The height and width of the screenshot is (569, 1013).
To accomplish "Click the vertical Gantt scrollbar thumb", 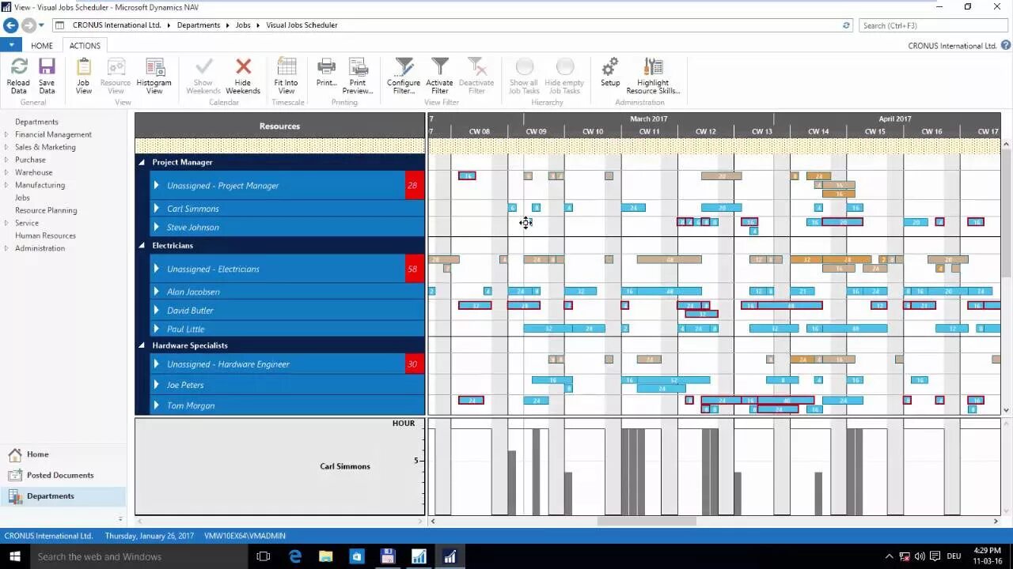I will 1006,213.
